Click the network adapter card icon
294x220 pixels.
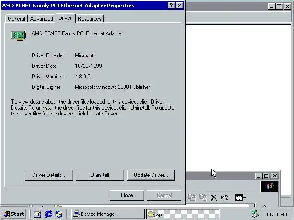(18, 36)
